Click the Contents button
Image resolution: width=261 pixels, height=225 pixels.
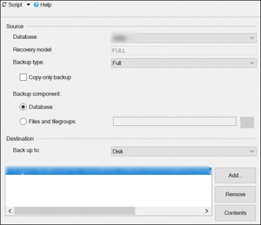coord(235,213)
